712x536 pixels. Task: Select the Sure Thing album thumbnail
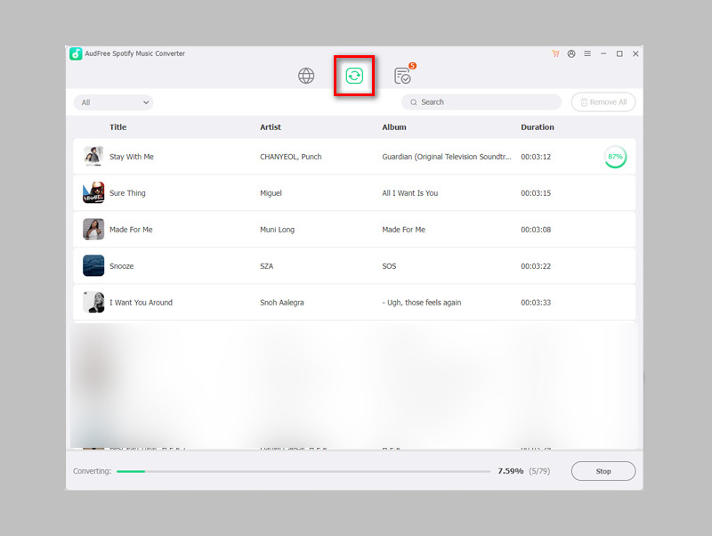pyautogui.click(x=93, y=192)
